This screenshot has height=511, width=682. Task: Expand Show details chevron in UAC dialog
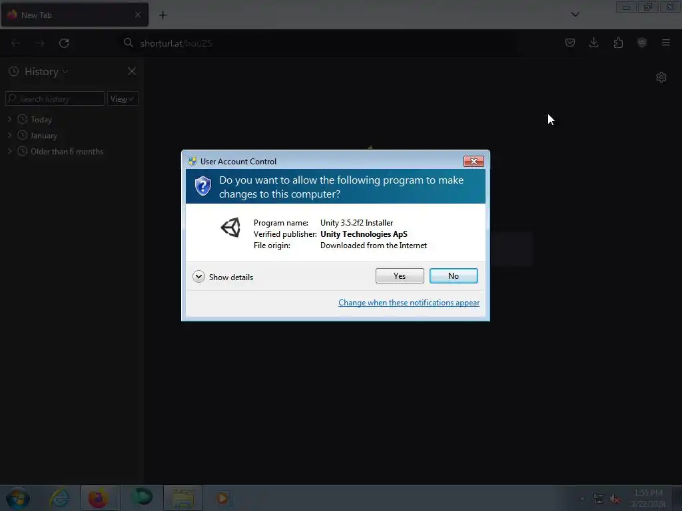pos(198,277)
